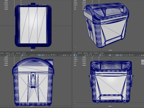The width and height of the screenshot is (144, 108).
Task: Click Smooth Shade All in side view panel
Action: coord(117,55)
